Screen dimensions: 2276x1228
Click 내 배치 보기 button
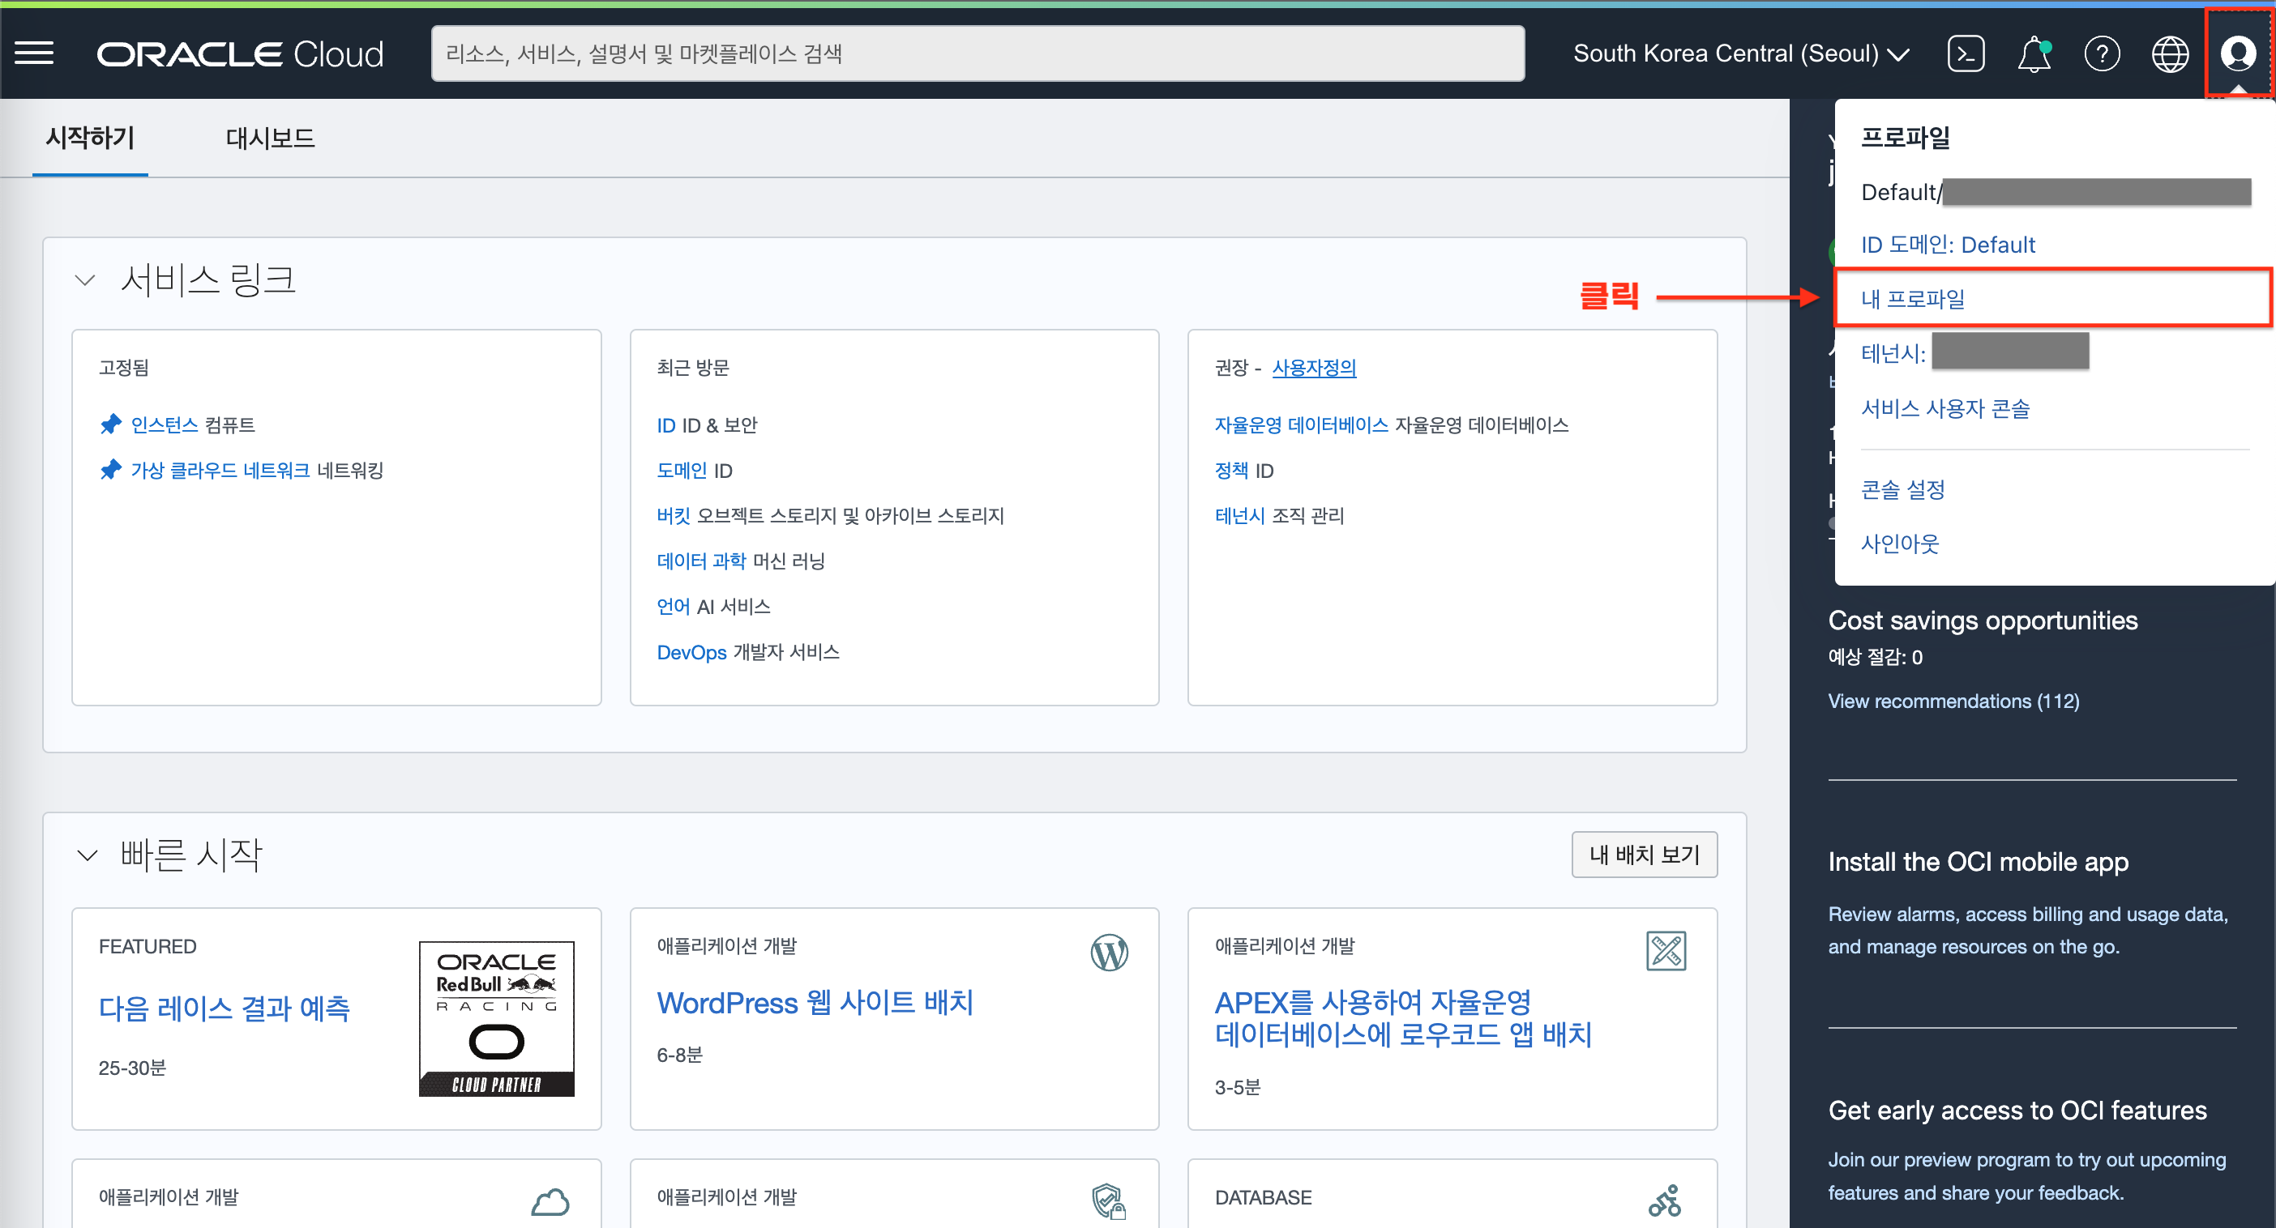click(x=1645, y=854)
